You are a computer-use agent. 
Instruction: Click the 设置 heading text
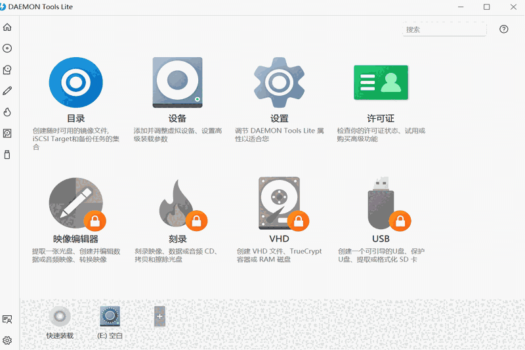point(280,118)
